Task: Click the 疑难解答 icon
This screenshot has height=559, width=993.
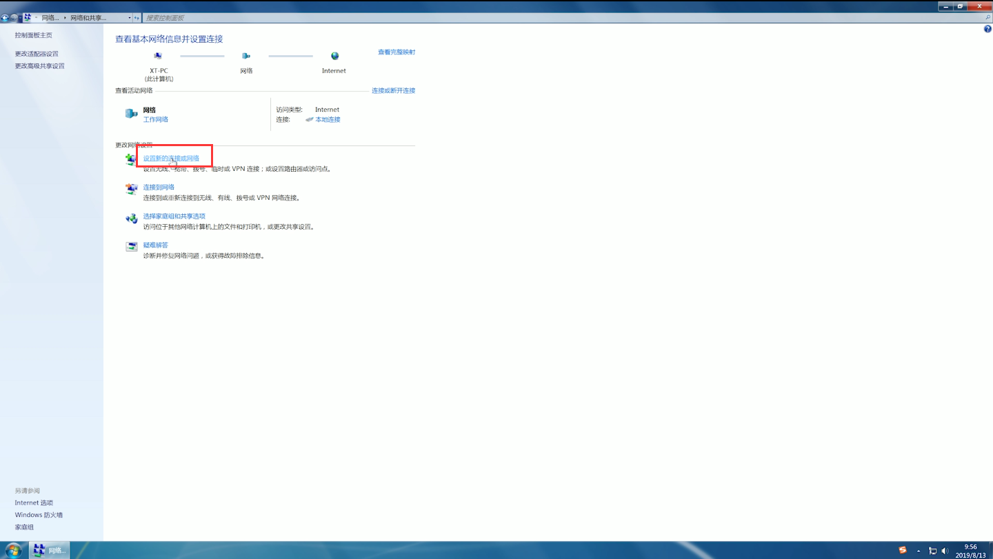Action: click(131, 247)
